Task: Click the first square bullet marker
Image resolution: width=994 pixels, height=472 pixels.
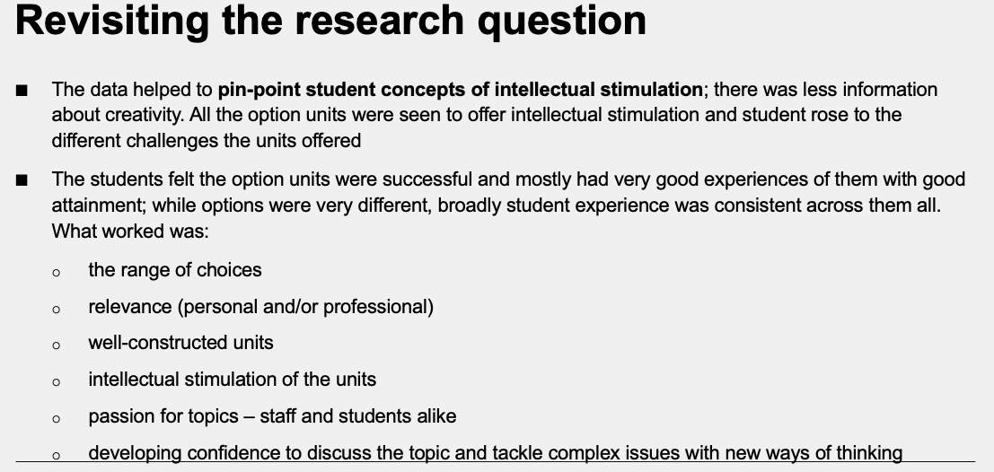Action: pyautogui.click(x=22, y=91)
